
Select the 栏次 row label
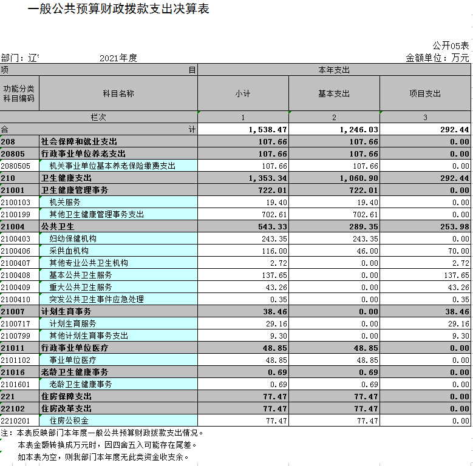click(98, 117)
